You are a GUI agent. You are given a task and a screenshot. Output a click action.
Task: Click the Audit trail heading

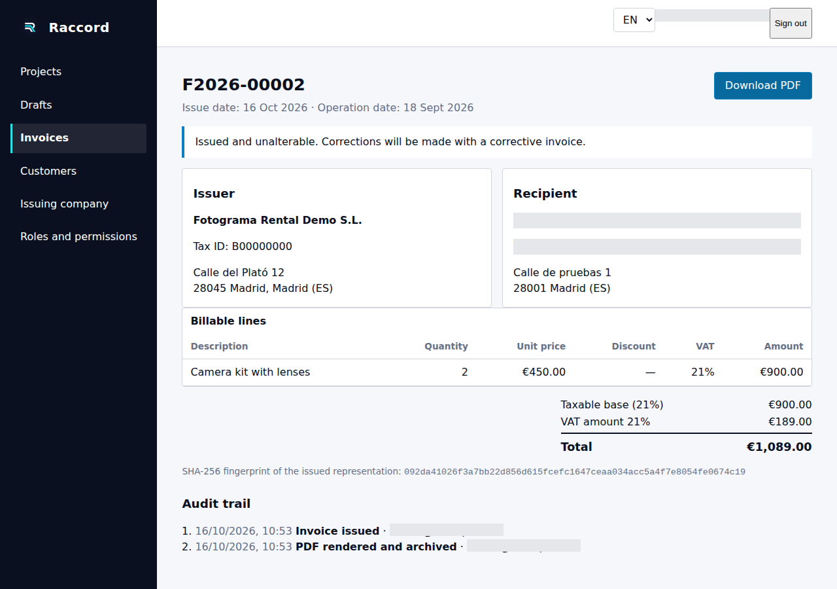tap(216, 504)
